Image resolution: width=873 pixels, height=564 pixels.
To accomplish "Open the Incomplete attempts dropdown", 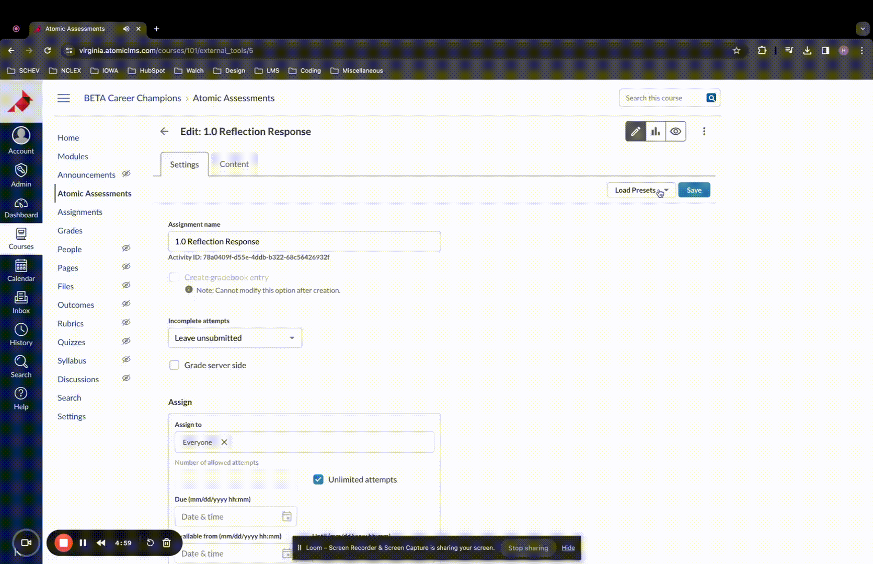I will coord(235,338).
